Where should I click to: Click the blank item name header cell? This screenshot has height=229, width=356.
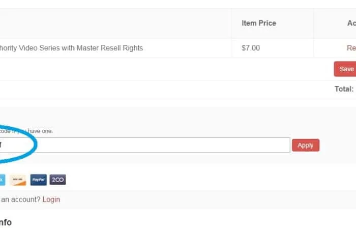point(115,23)
